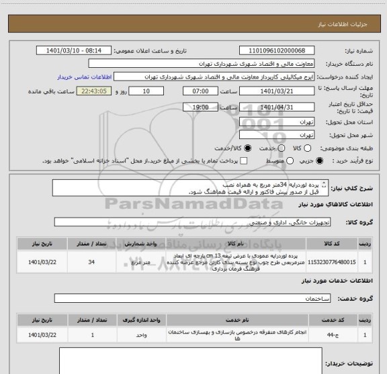Click the validity time field 19:00
The image size is (387, 374).
(200, 107)
